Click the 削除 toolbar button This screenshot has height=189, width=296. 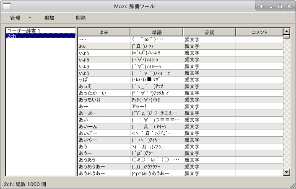80,18
